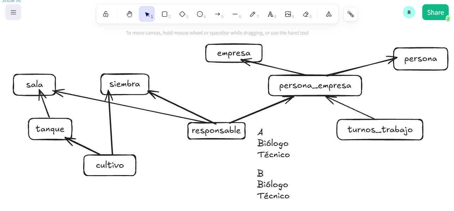
Task: Select the persona_empresa box
Action: 315,86
